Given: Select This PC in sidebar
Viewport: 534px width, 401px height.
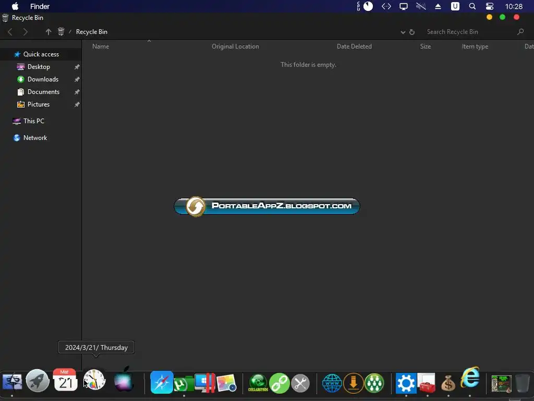Looking at the screenshot, I should tap(34, 121).
